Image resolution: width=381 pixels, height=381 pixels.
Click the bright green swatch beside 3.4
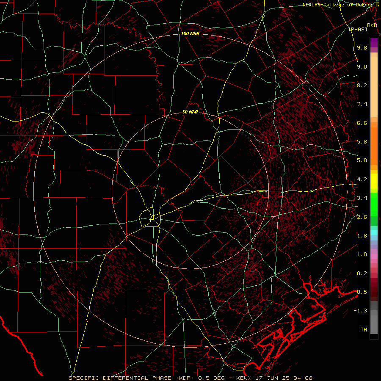pos(374,204)
